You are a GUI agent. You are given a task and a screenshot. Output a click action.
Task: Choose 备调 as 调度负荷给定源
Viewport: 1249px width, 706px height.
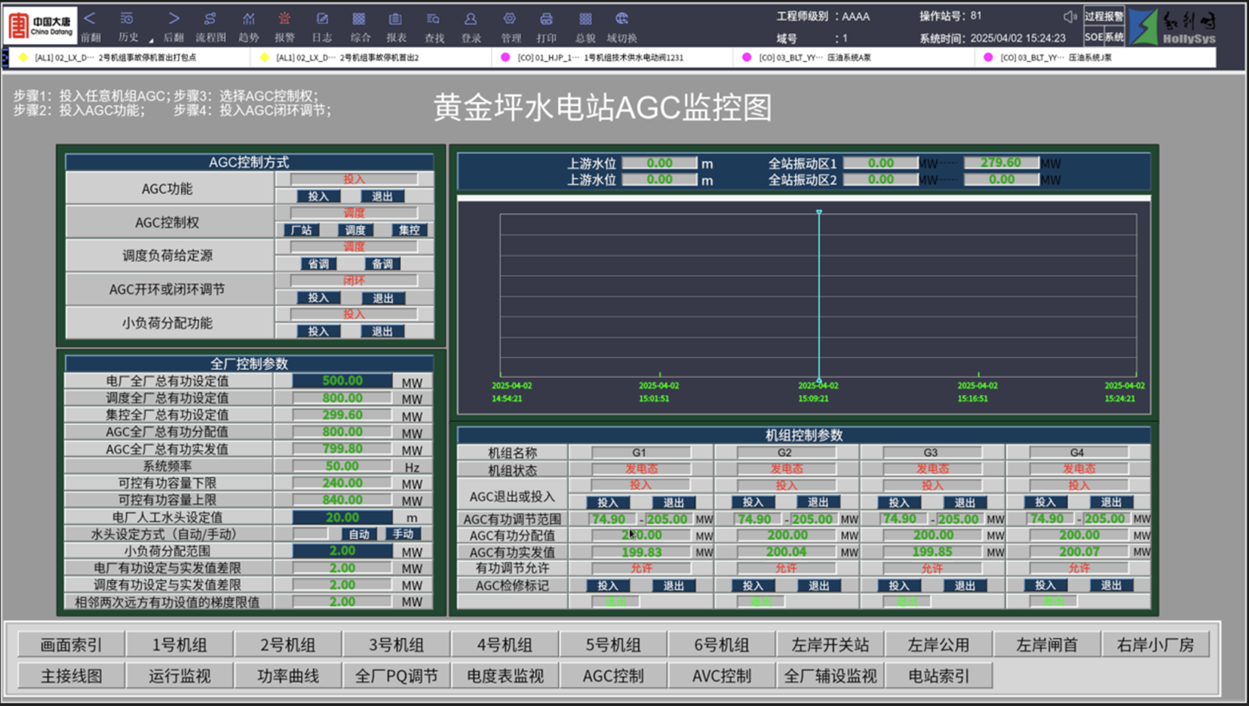pyautogui.click(x=382, y=264)
